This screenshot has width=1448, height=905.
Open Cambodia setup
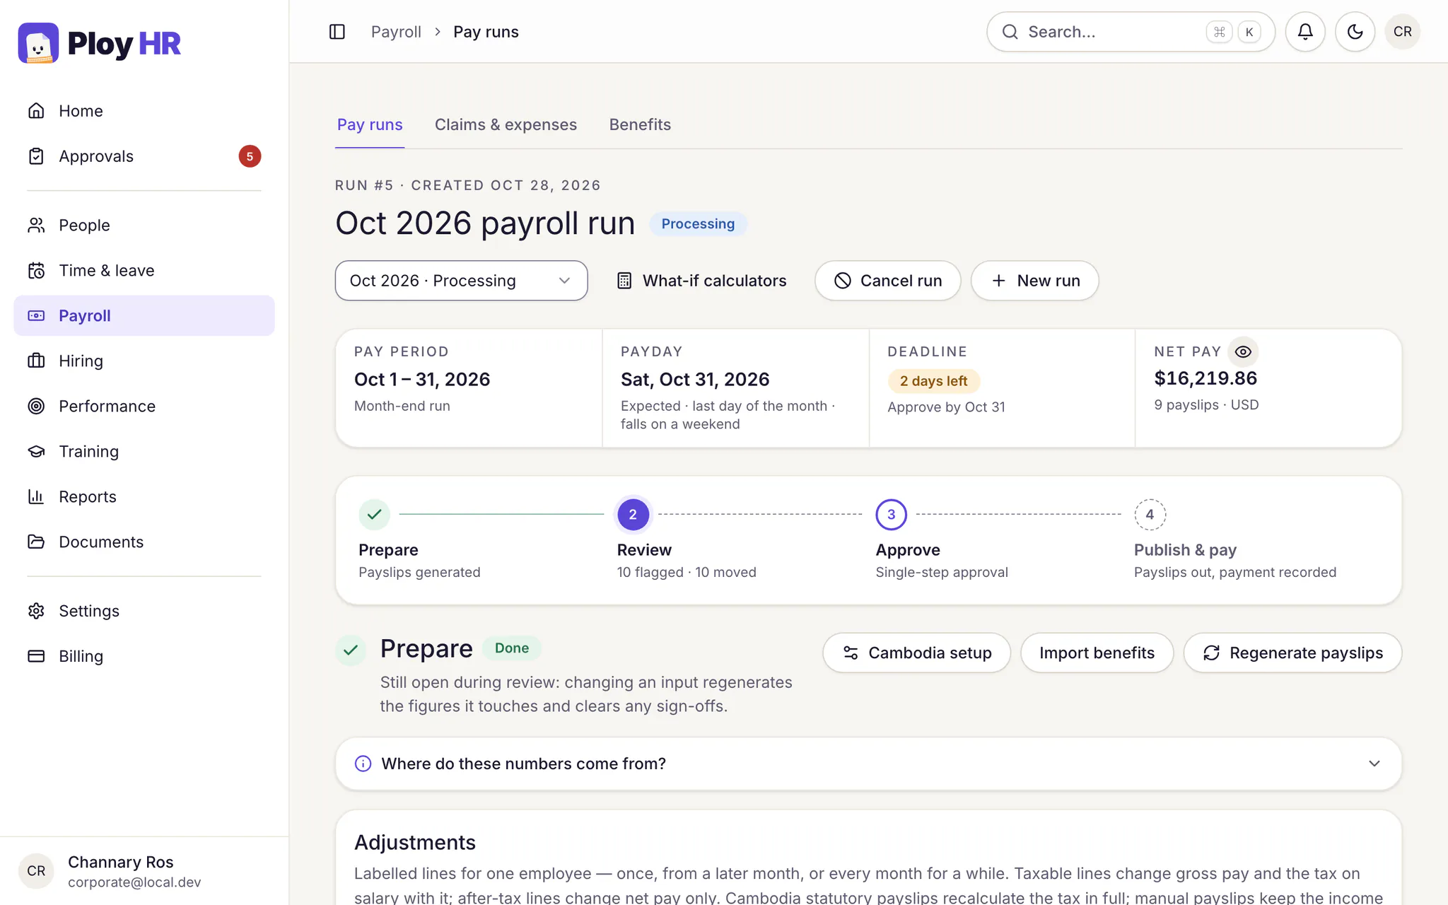(916, 653)
